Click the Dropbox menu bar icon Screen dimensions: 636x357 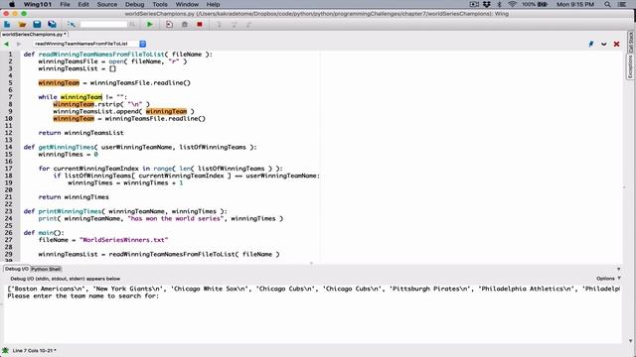(x=487, y=4)
